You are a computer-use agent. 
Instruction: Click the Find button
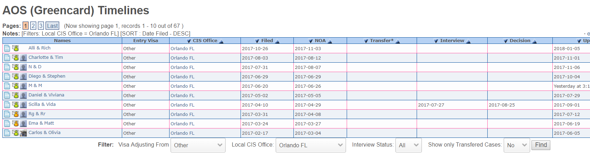click(541, 145)
